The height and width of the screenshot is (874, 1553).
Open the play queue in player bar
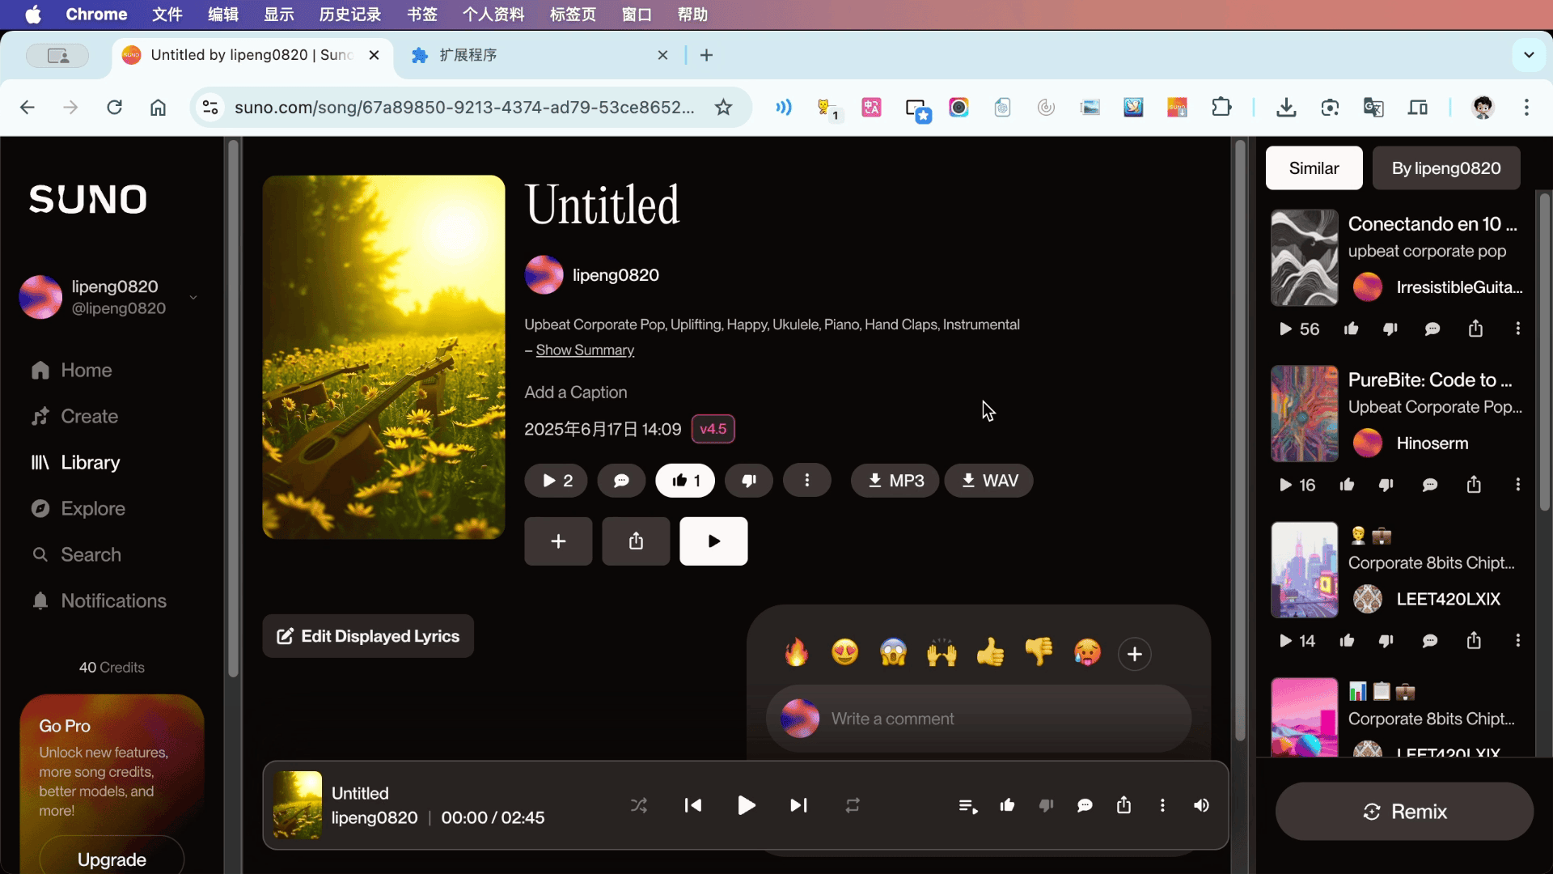point(968,805)
